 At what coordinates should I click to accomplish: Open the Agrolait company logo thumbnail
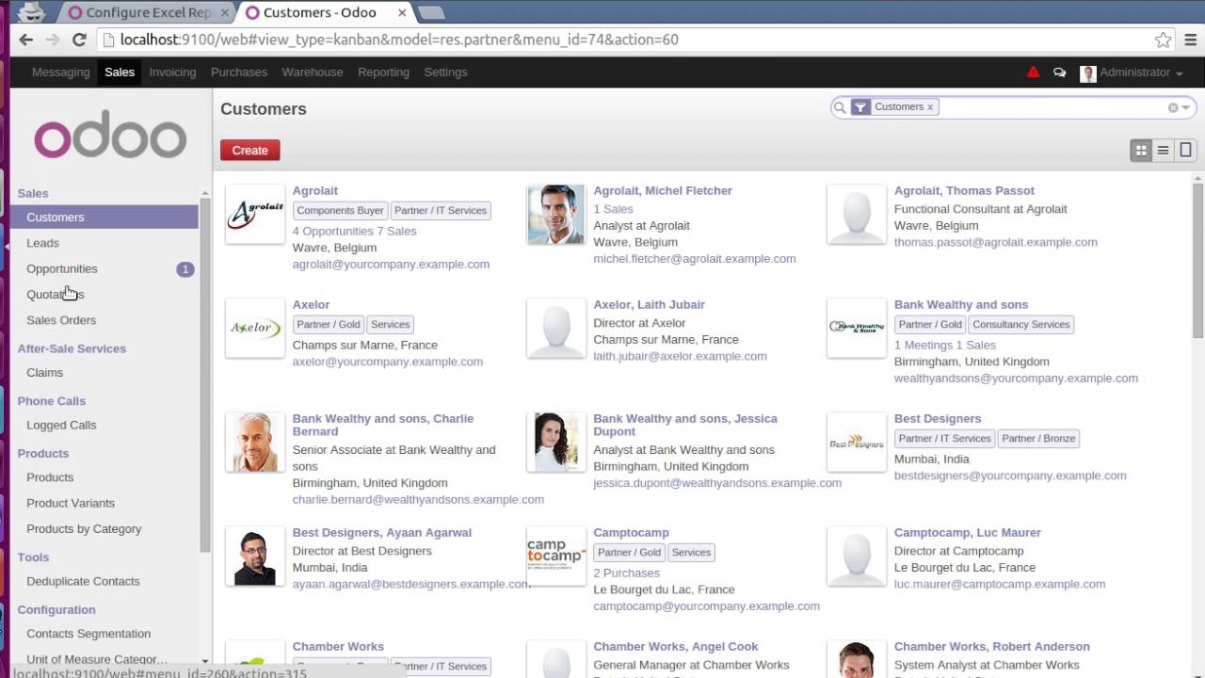(x=255, y=215)
